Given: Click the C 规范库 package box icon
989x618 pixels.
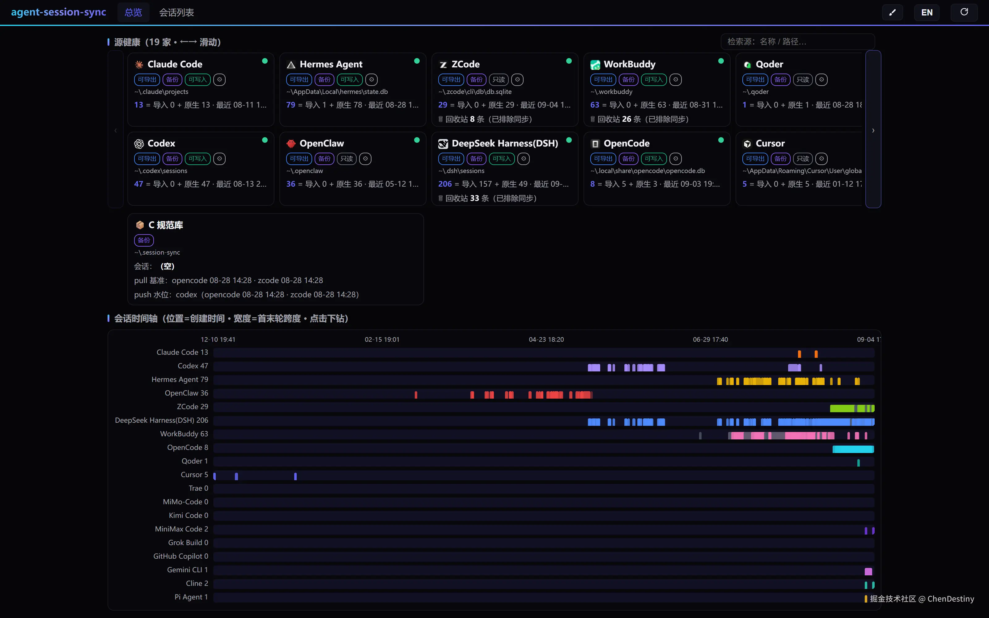Looking at the screenshot, I should point(140,225).
